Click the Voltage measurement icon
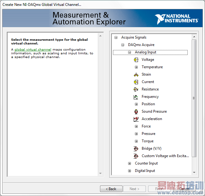The width and height of the screenshot is (205, 196). (136, 60)
